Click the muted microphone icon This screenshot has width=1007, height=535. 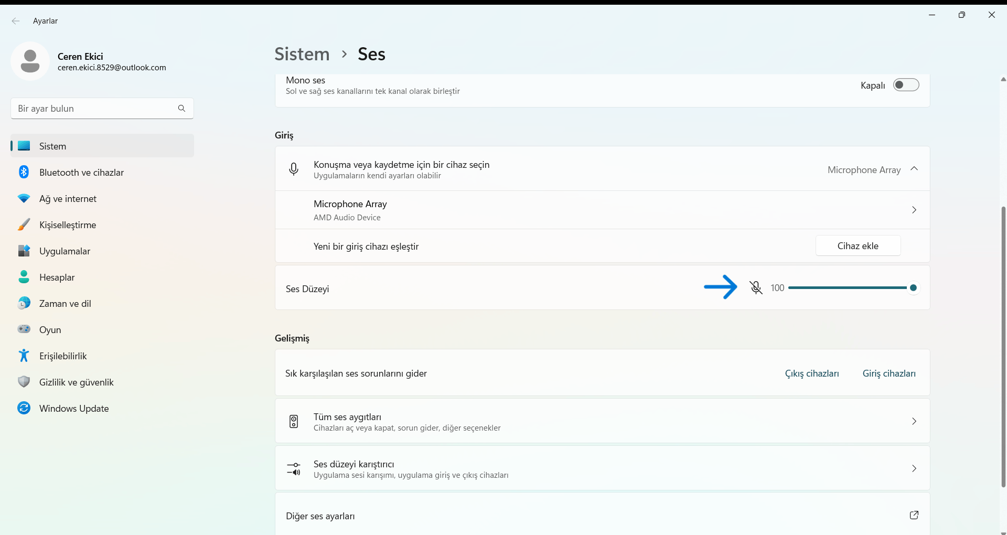pyautogui.click(x=756, y=288)
